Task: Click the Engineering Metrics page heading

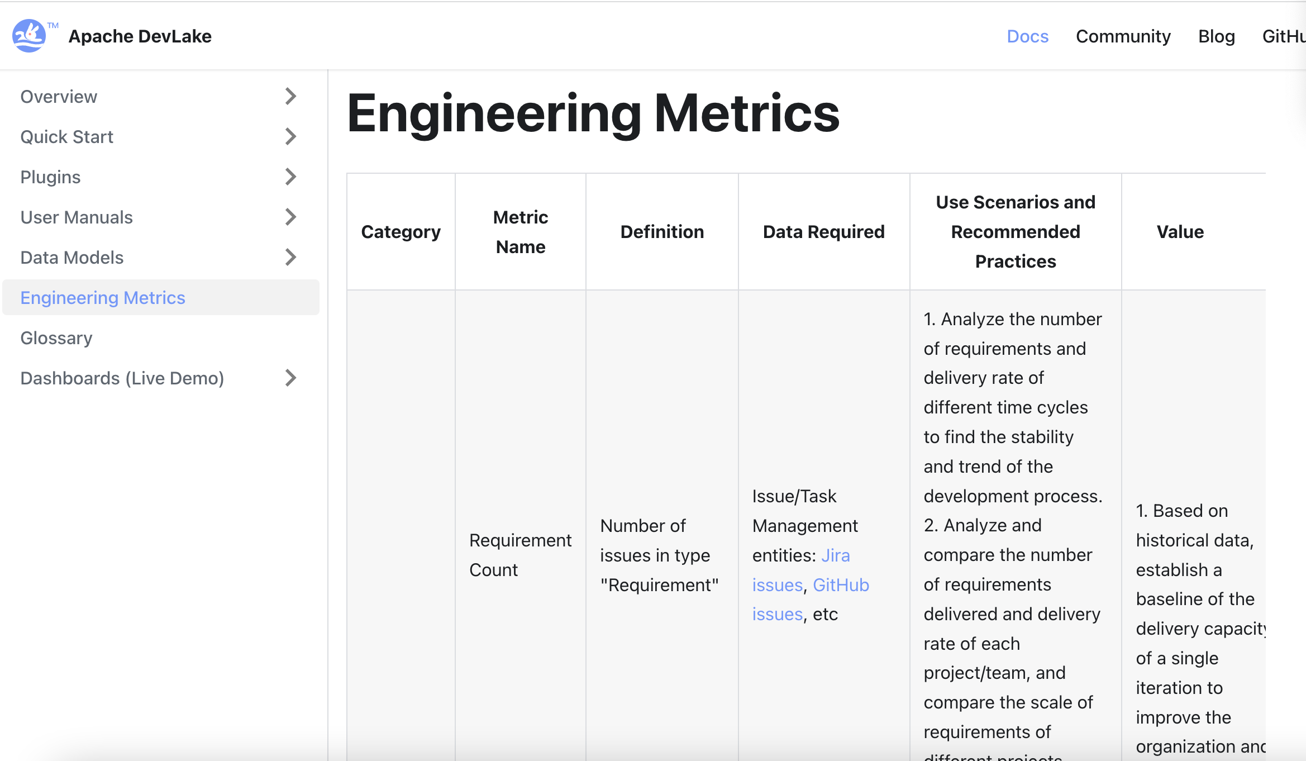Action: tap(593, 113)
